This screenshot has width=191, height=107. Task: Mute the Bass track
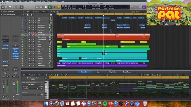point(29,49)
